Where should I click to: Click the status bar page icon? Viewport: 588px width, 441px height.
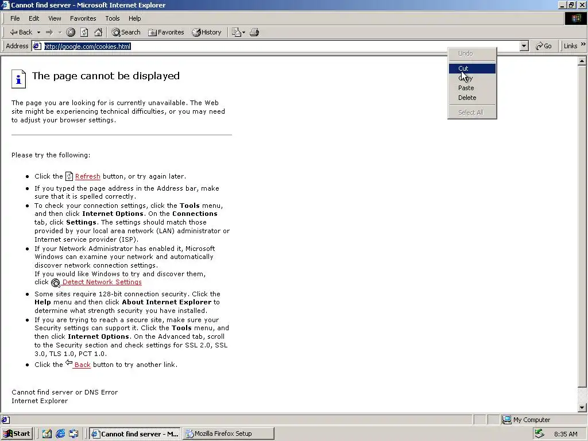point(5,420)
